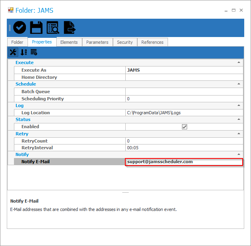The height and width of the screenshot is (246, 251).
Task: Click the Execute category header
Action: tap(24, 62)
